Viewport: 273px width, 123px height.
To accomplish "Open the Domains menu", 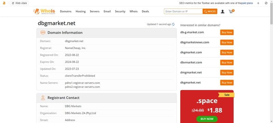I will coord(66,12).
